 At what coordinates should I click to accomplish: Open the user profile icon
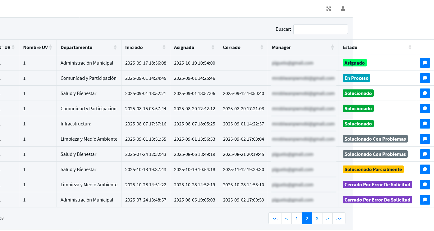[x=343, y=9]
